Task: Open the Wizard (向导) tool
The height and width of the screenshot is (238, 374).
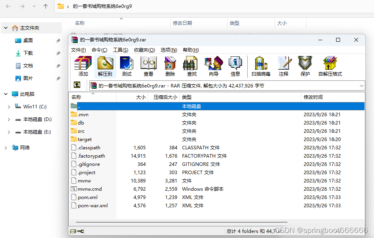Action: click(x=214, y=66)
